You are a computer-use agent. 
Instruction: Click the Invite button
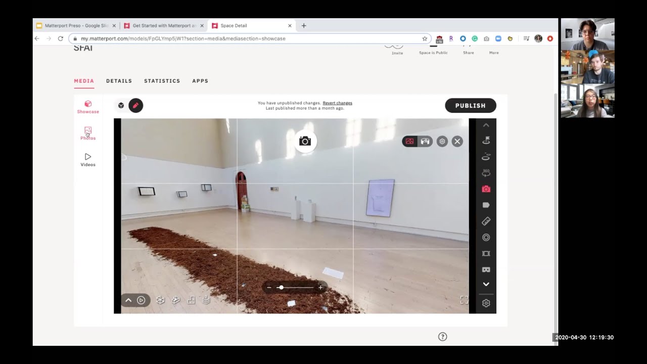coord(397,50)
